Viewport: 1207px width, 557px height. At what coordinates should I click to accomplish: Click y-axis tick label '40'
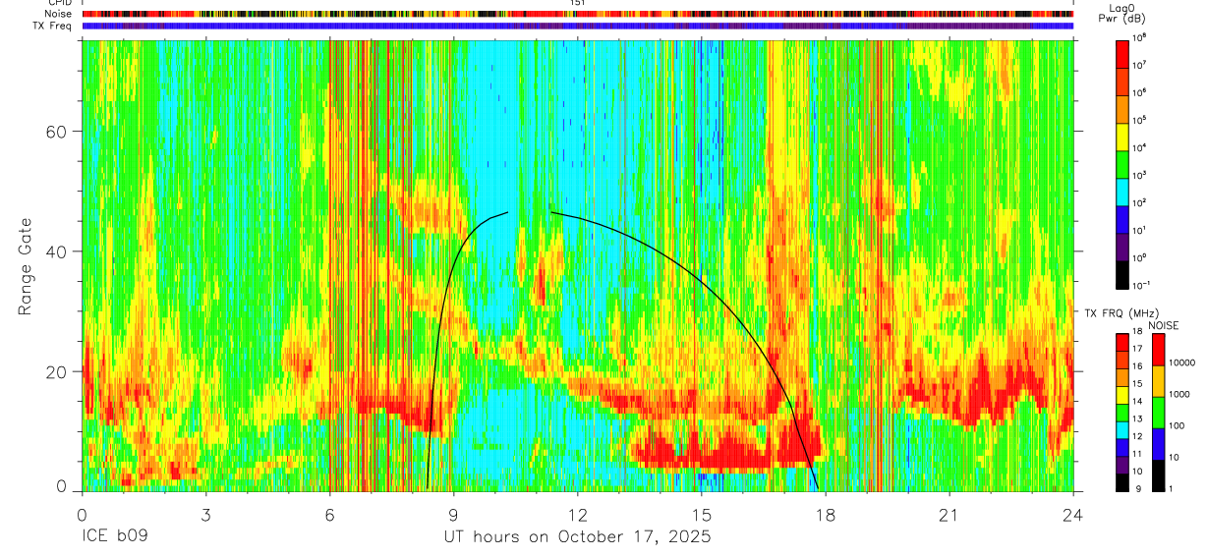coord(58,251)
